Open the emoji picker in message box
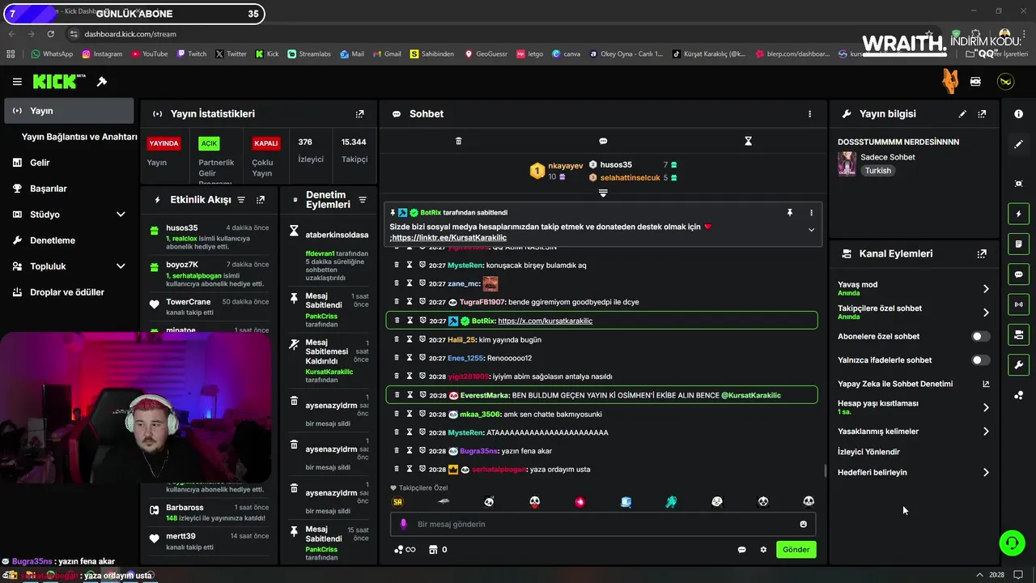Screen dimensions: 1036x583 click(x=803, y=524)
